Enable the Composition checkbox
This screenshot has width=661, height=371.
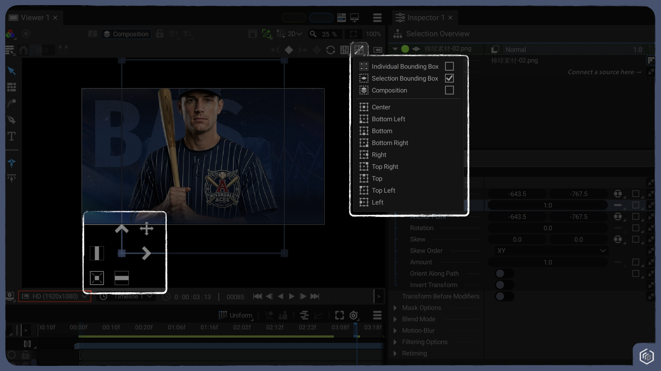(x=449, y=90)
